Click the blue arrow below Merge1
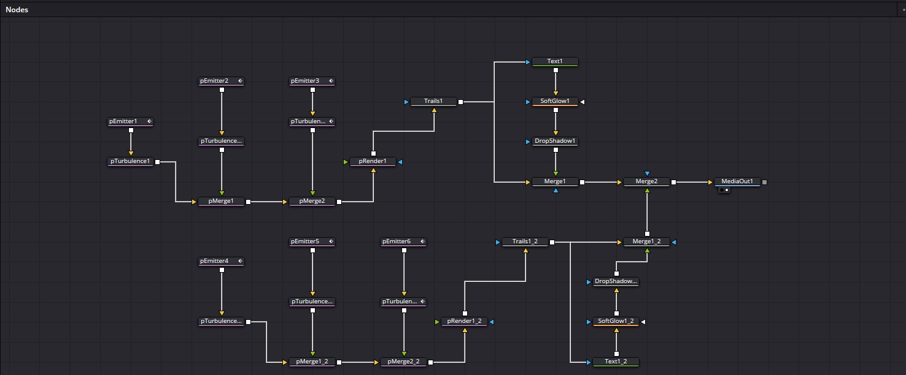The width and height of the screenshot is (906, 375). tap(556, 191)
